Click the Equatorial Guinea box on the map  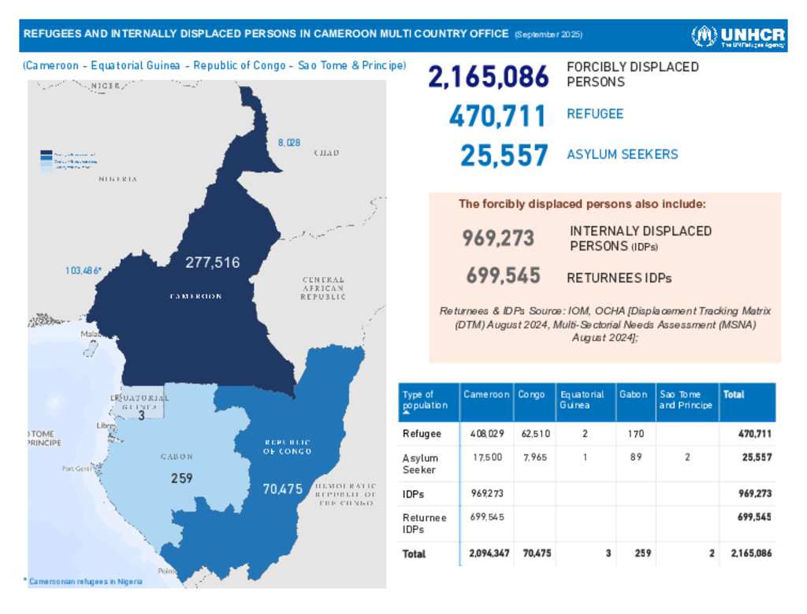[x=142, y=406]
